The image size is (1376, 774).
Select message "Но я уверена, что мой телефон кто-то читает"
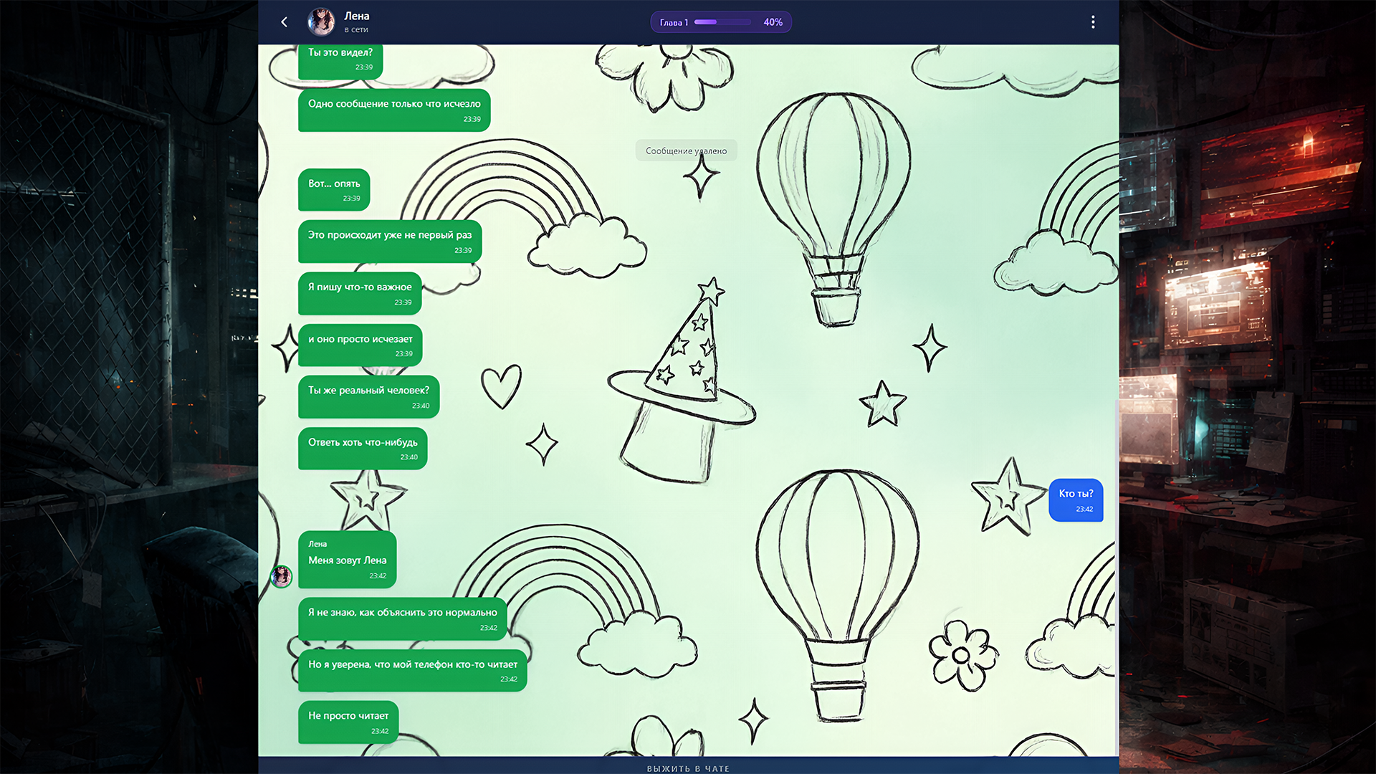[413, 671]
